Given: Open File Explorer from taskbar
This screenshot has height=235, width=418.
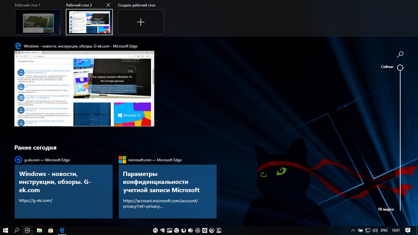Looking at the screenshot, I should point(39,230).
